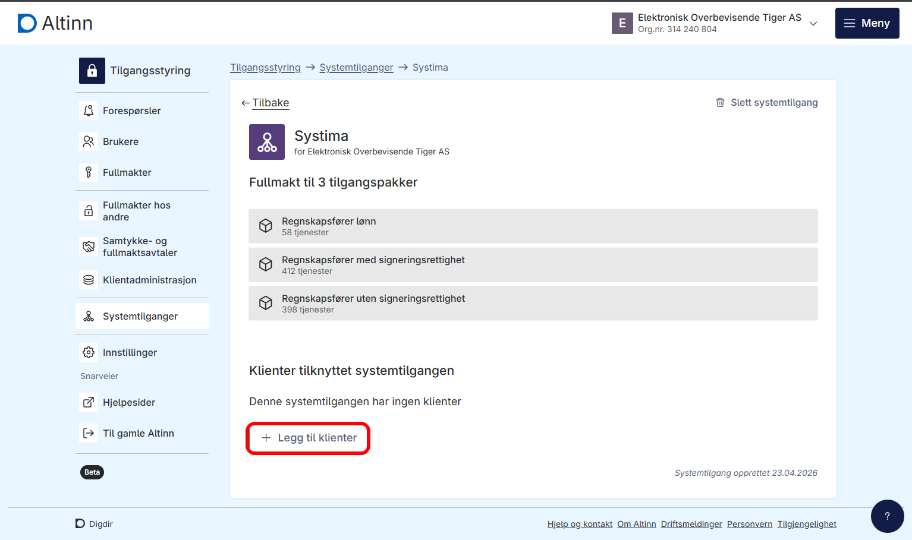Open Om Altinn footer link
The image size is (912, 540).
pyautogui.click(x=637, y=524)
